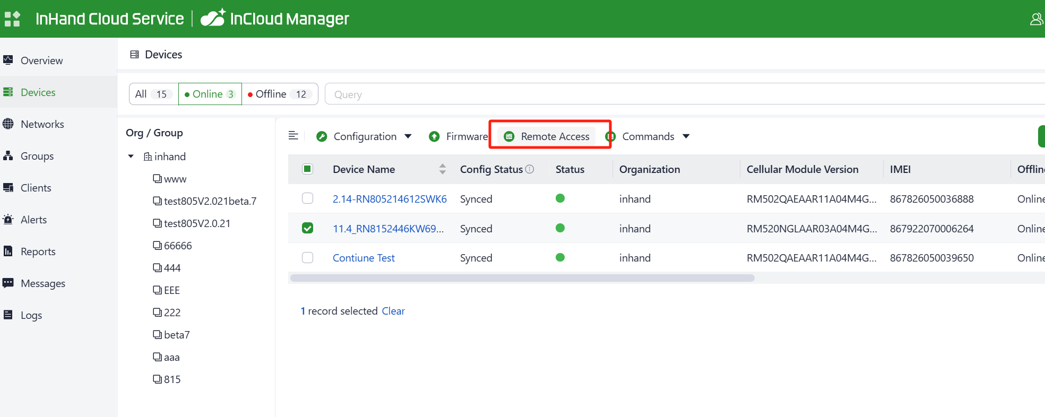Sort devices by Device Name arrows
The height and width of the screenshot is (417, 1045).
tap(442, 169)
